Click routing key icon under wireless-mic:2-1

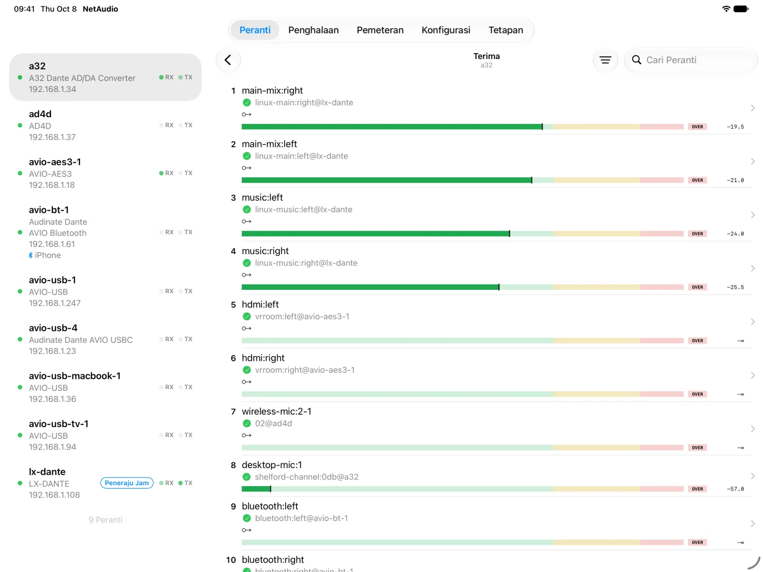click(246, 435)
